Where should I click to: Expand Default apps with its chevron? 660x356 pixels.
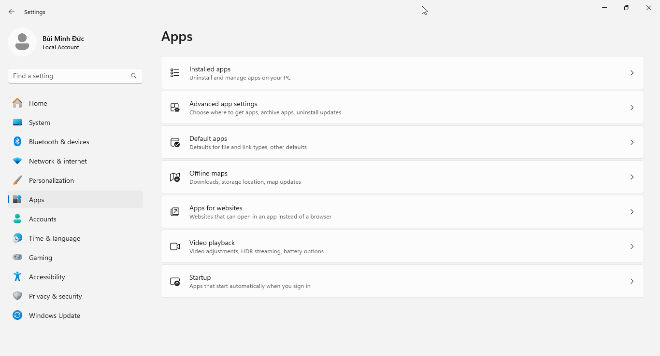[x=631, y=142]
